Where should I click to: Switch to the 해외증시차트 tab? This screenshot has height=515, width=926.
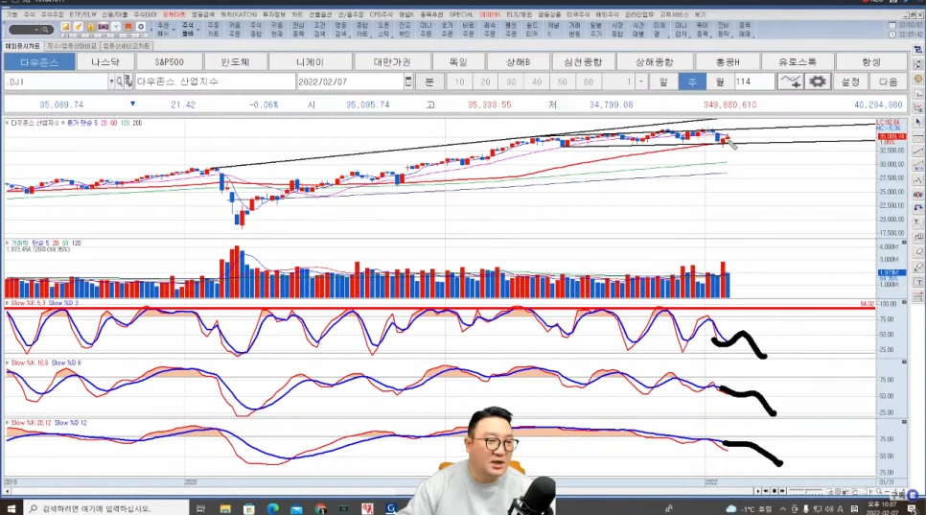point(22,46)
